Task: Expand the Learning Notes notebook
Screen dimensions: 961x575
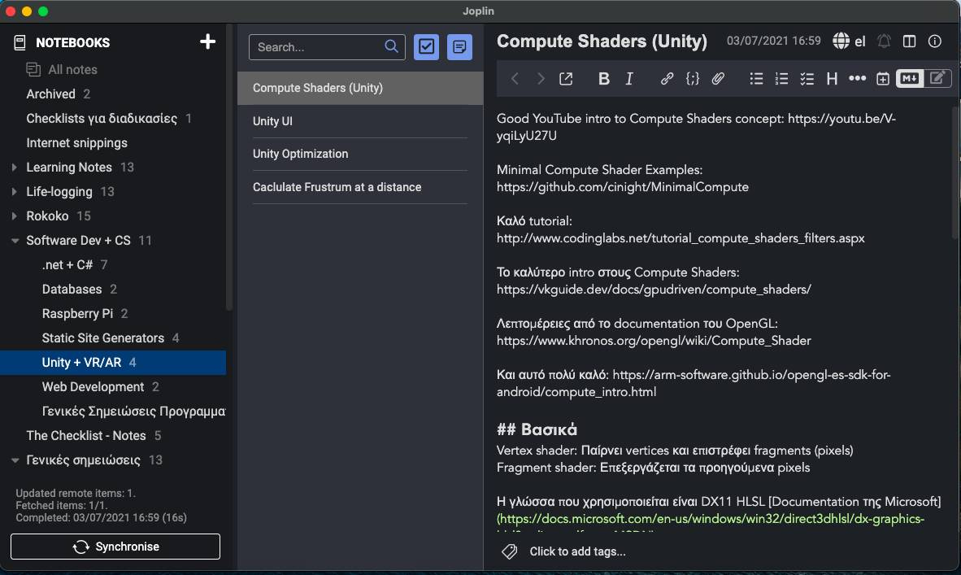Action: [14, 167]
